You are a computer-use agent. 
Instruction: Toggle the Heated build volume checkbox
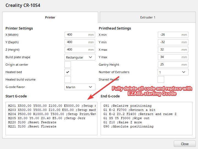[68, 79]
